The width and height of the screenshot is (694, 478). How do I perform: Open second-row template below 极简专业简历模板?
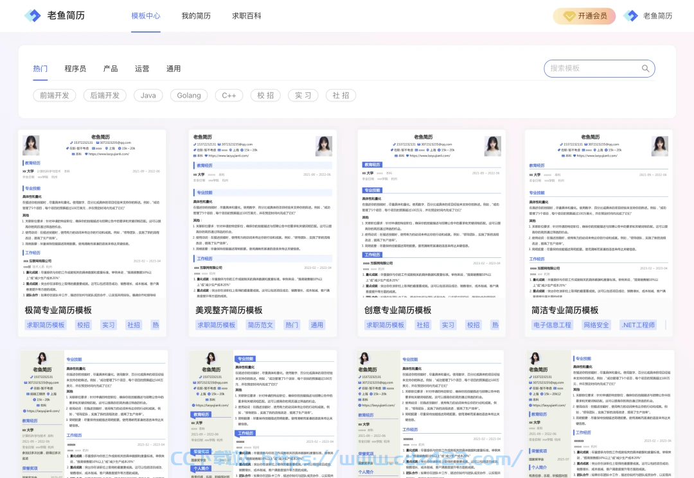coord(93,414)
